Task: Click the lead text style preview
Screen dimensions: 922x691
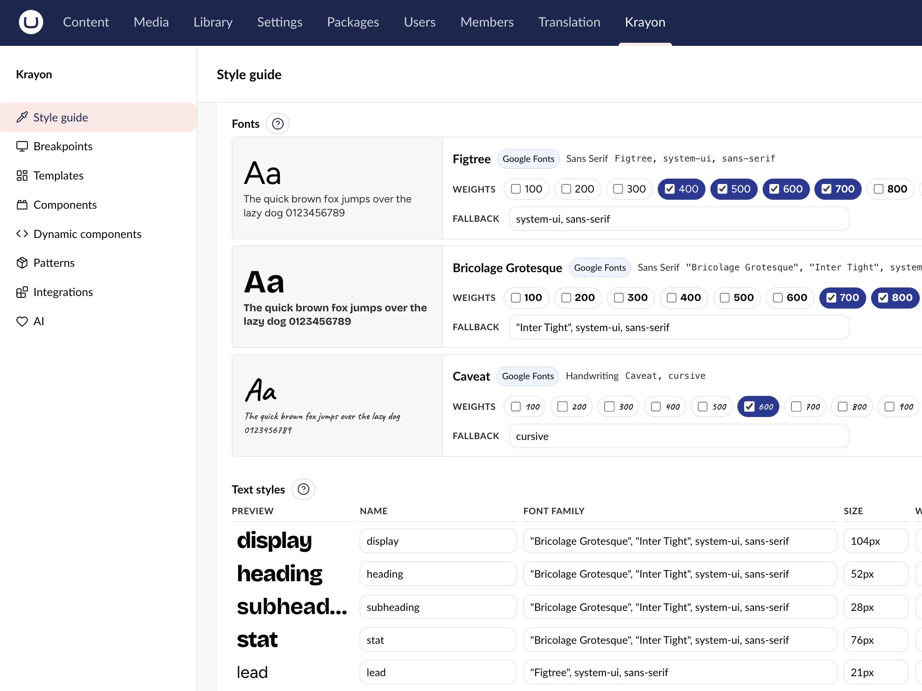Action: pyautogui.click(x=252, y=672)
